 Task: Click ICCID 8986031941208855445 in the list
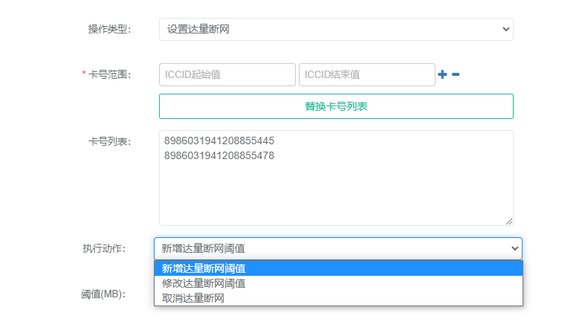tap(219, 140)
